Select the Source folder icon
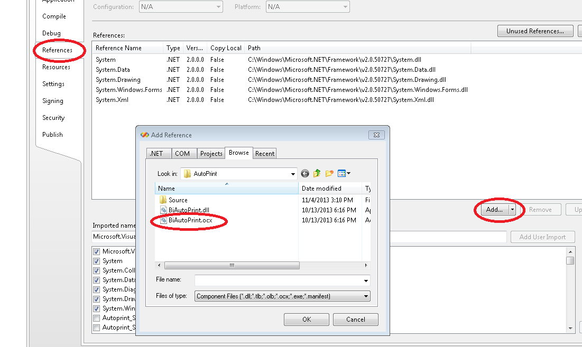This screenshot has width=582, height=347. tap(163, 200)
